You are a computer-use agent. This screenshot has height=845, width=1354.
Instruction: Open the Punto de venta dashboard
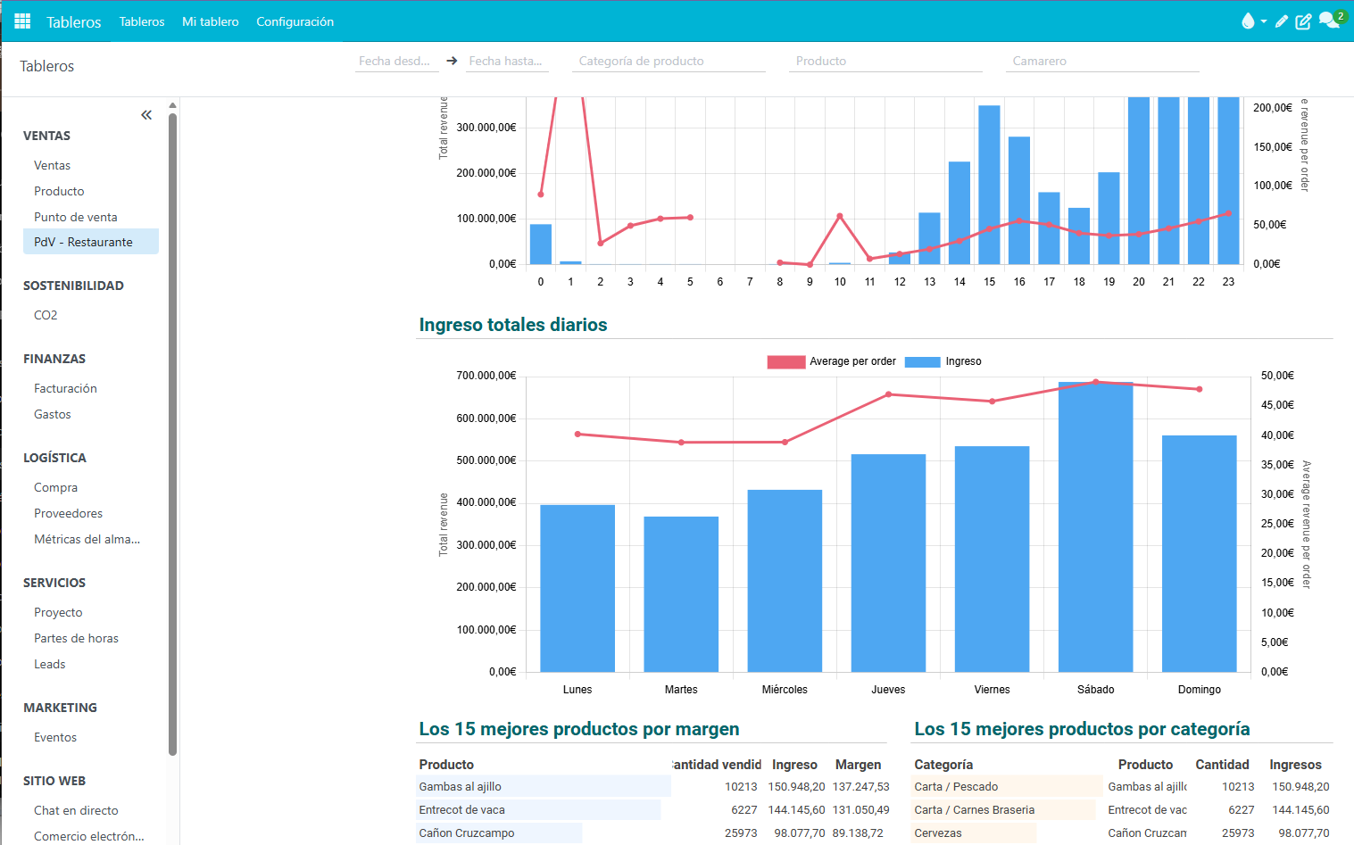[x=91, y=217]
